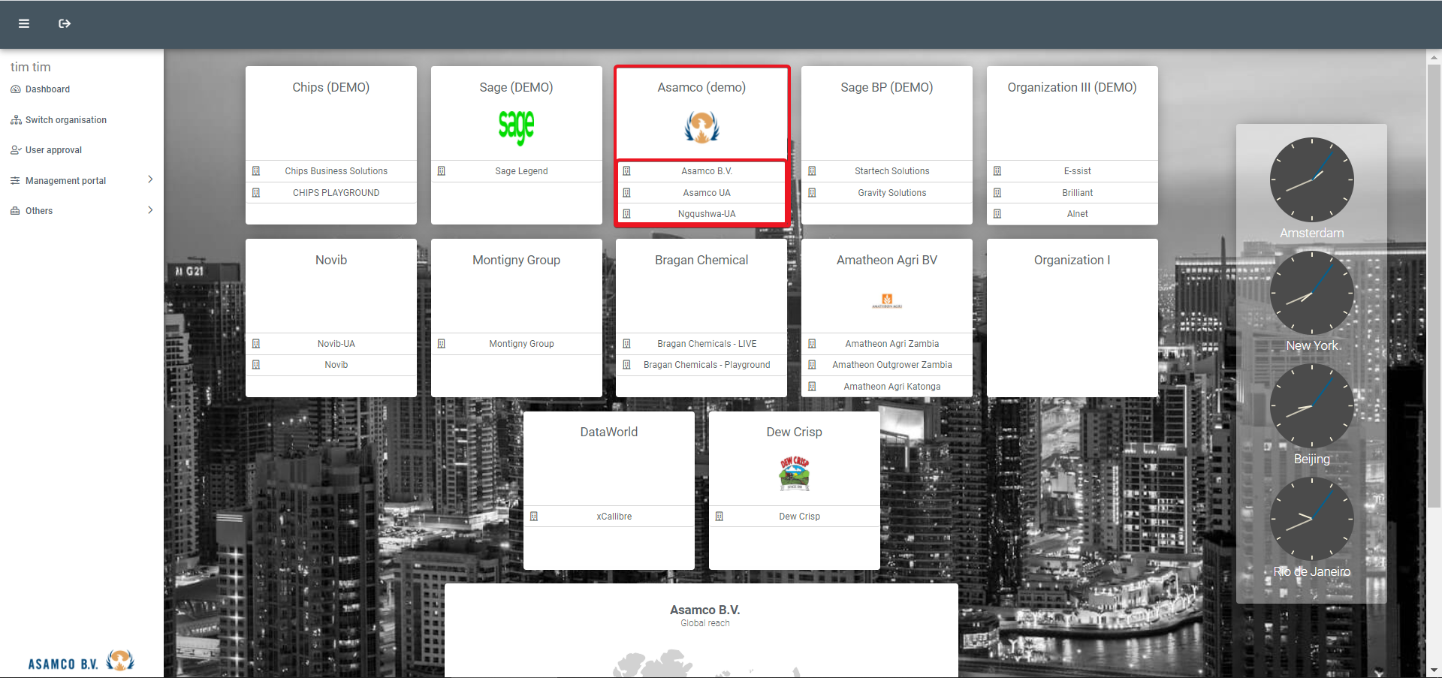This screenshot has width=1442, height=678.
Task: Click the Rio de Janeiro clock
Action: [1312, 519]
